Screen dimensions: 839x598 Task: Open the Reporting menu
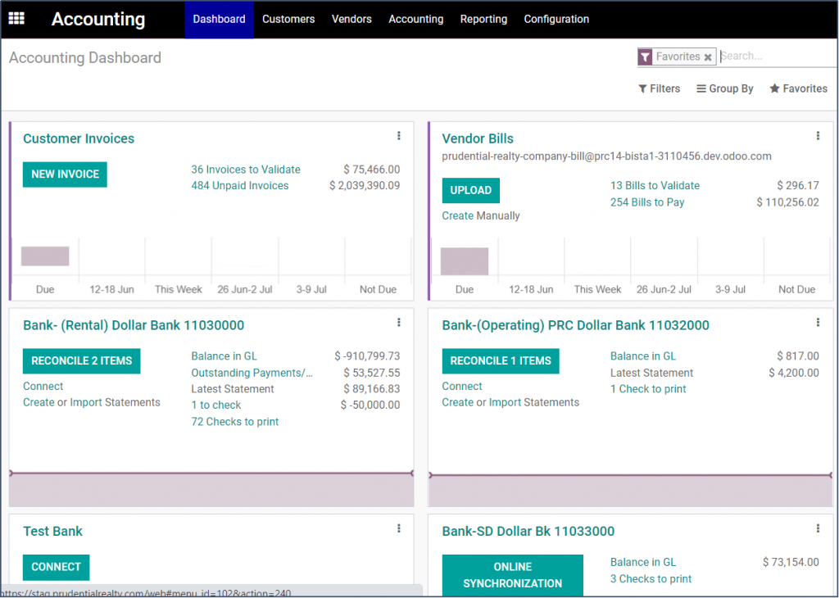(483, 19)
